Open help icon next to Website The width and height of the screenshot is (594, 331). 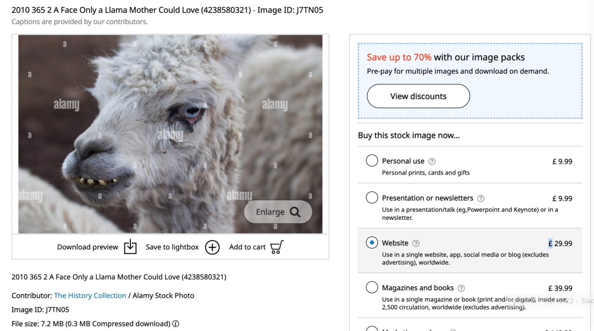(416, 243)
